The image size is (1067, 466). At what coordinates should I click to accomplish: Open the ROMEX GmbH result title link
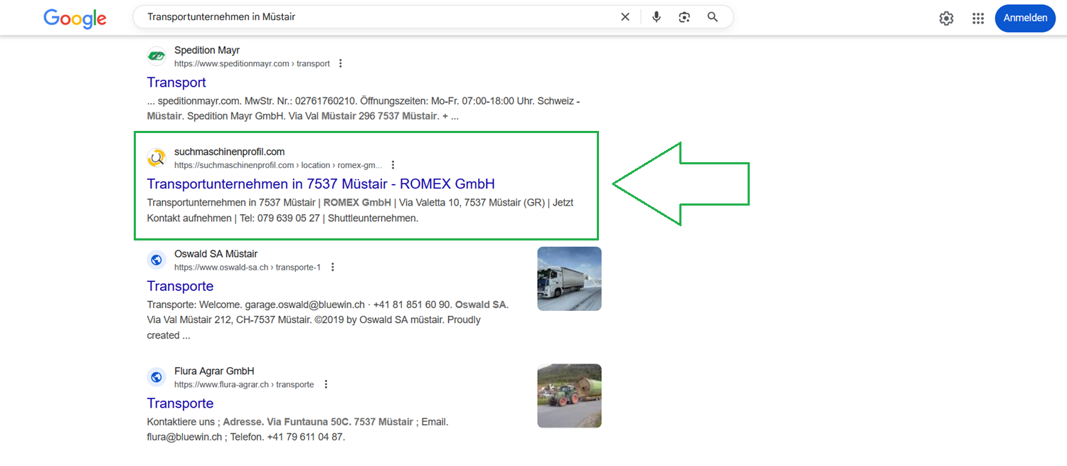coord(320,184)
